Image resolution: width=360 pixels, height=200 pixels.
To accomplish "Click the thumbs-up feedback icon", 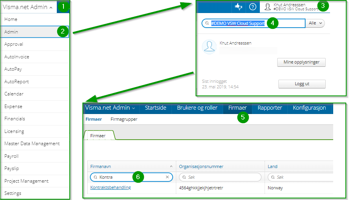I will (x=239, y=7).
